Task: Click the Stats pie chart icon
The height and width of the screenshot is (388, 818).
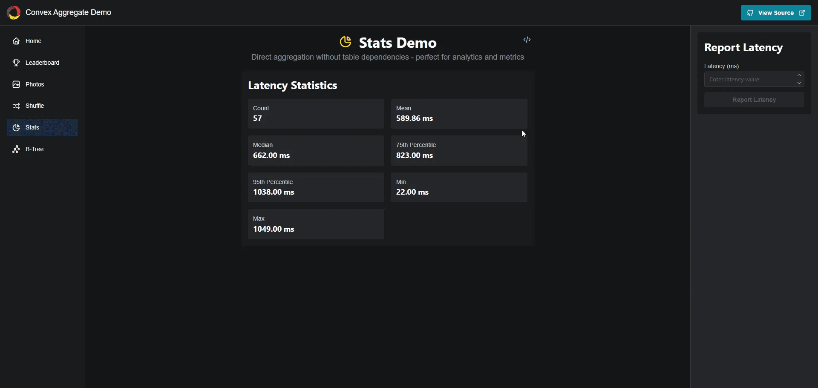Action: pyautogui.click(x=16, y=128)
